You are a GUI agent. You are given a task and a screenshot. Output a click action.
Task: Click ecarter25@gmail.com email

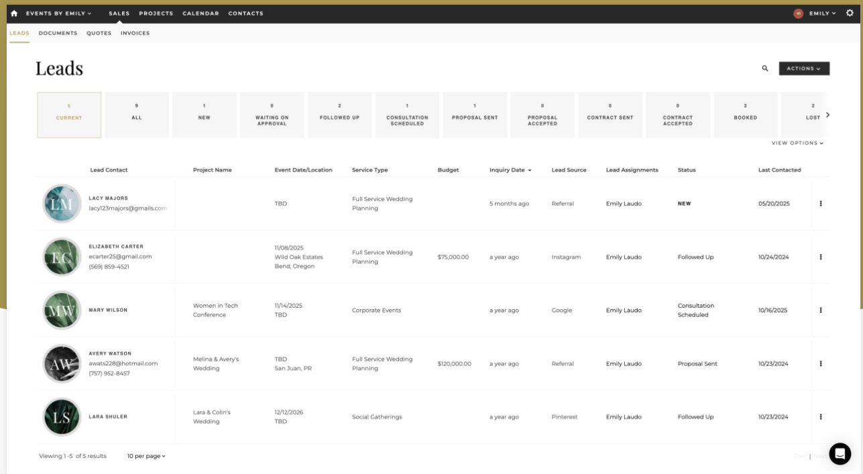(120, 257)
